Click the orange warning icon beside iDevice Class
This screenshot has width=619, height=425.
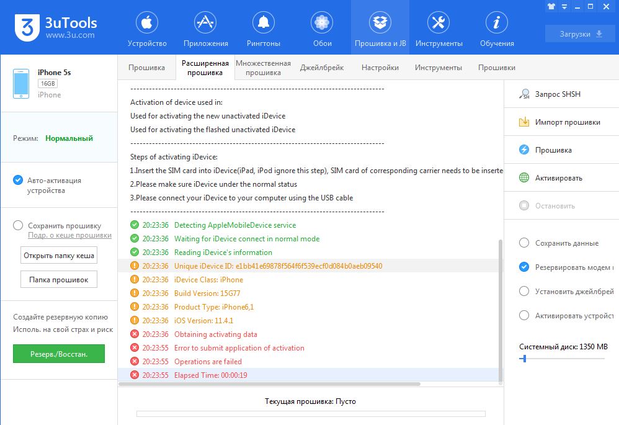pos(135,279)
